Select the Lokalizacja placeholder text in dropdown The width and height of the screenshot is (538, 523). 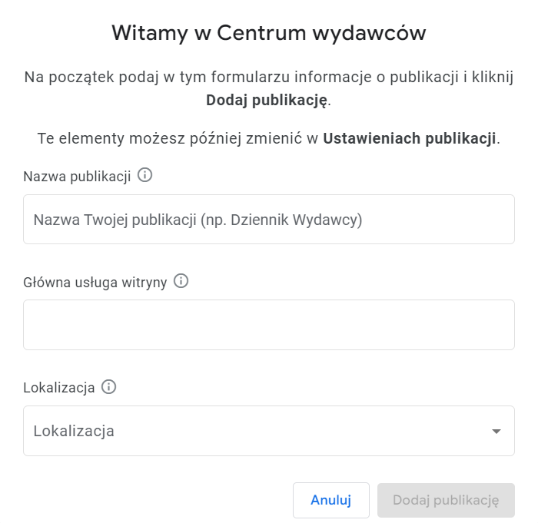(x=74, y=431)
